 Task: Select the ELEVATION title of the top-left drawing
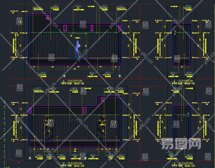pos(75,81)
